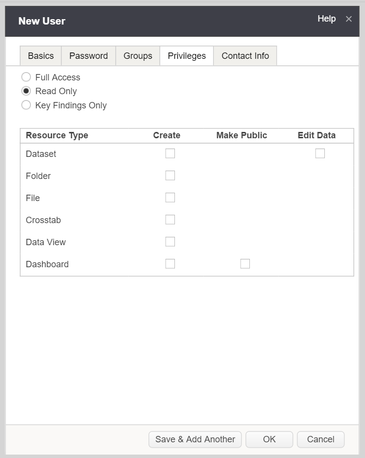The height and width of the screenshot is (458, 365).
Task: Select the Read Only option
Action: tap(26, 91)
